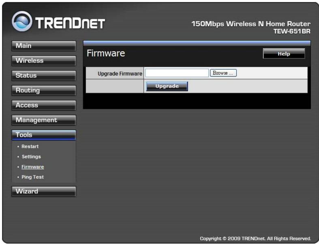Click the Help button

[x=284, y=54]
